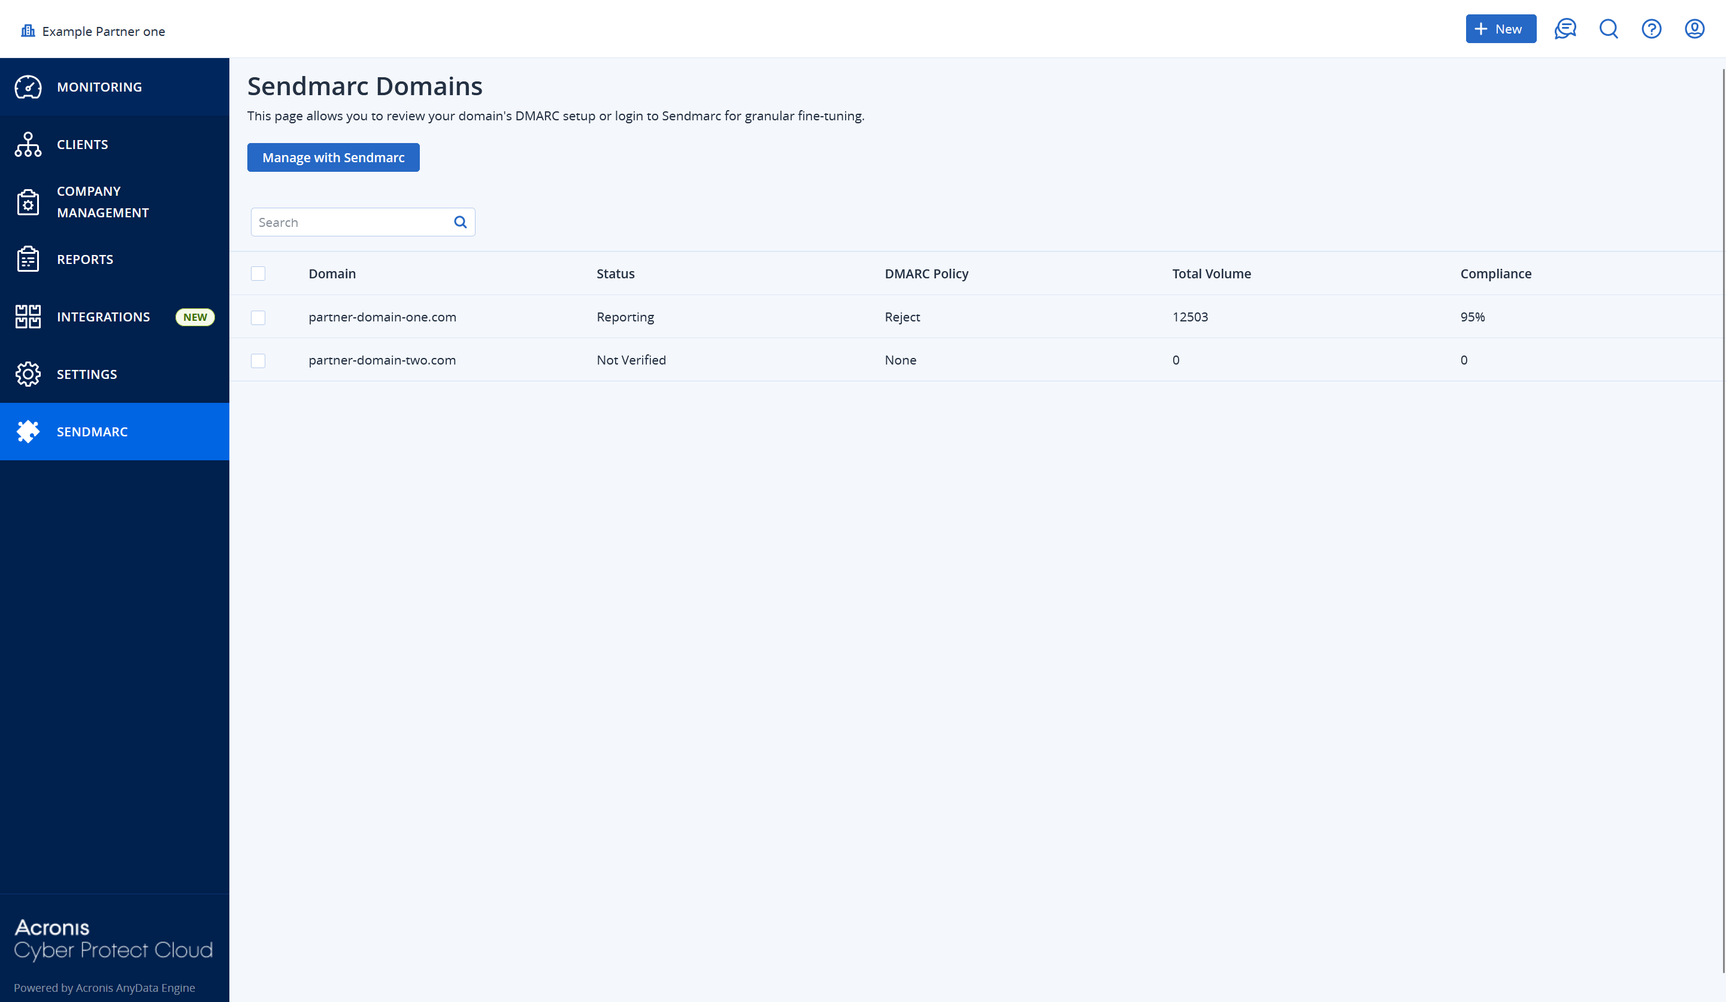Click inside the domain search field
This screenshot has width=1726, height=1002.
coord(349,221)
